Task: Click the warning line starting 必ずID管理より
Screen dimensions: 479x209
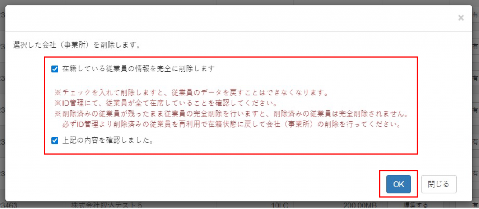Action: click(x=231, y=125)
